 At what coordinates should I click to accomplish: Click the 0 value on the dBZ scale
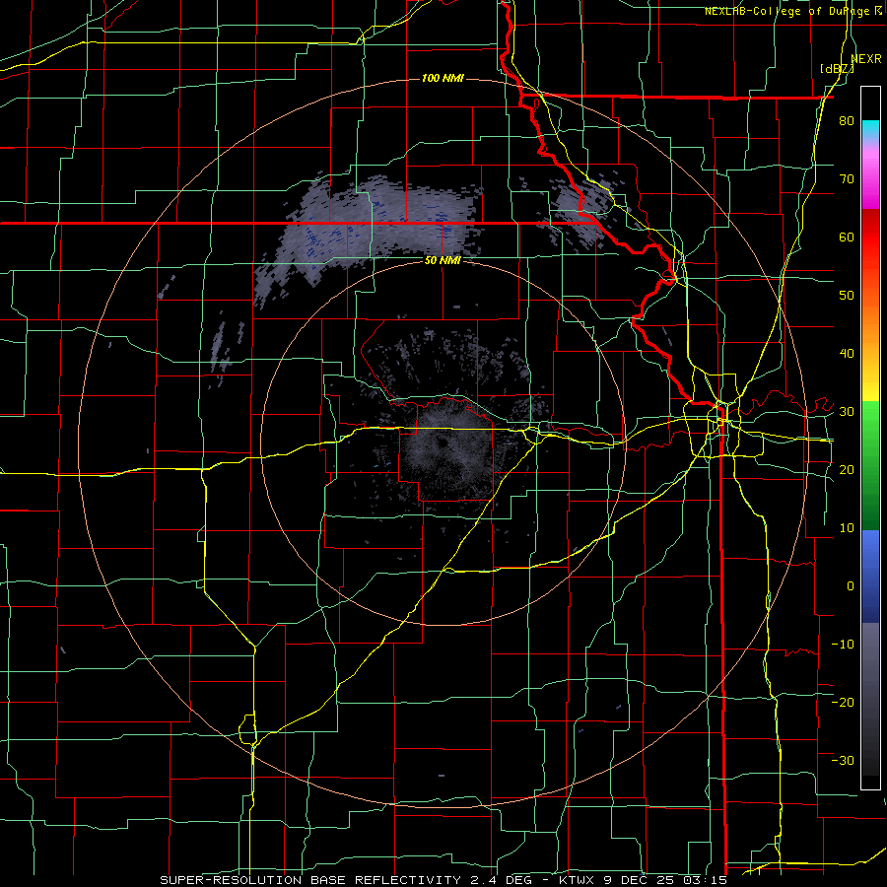click(851, 586)
